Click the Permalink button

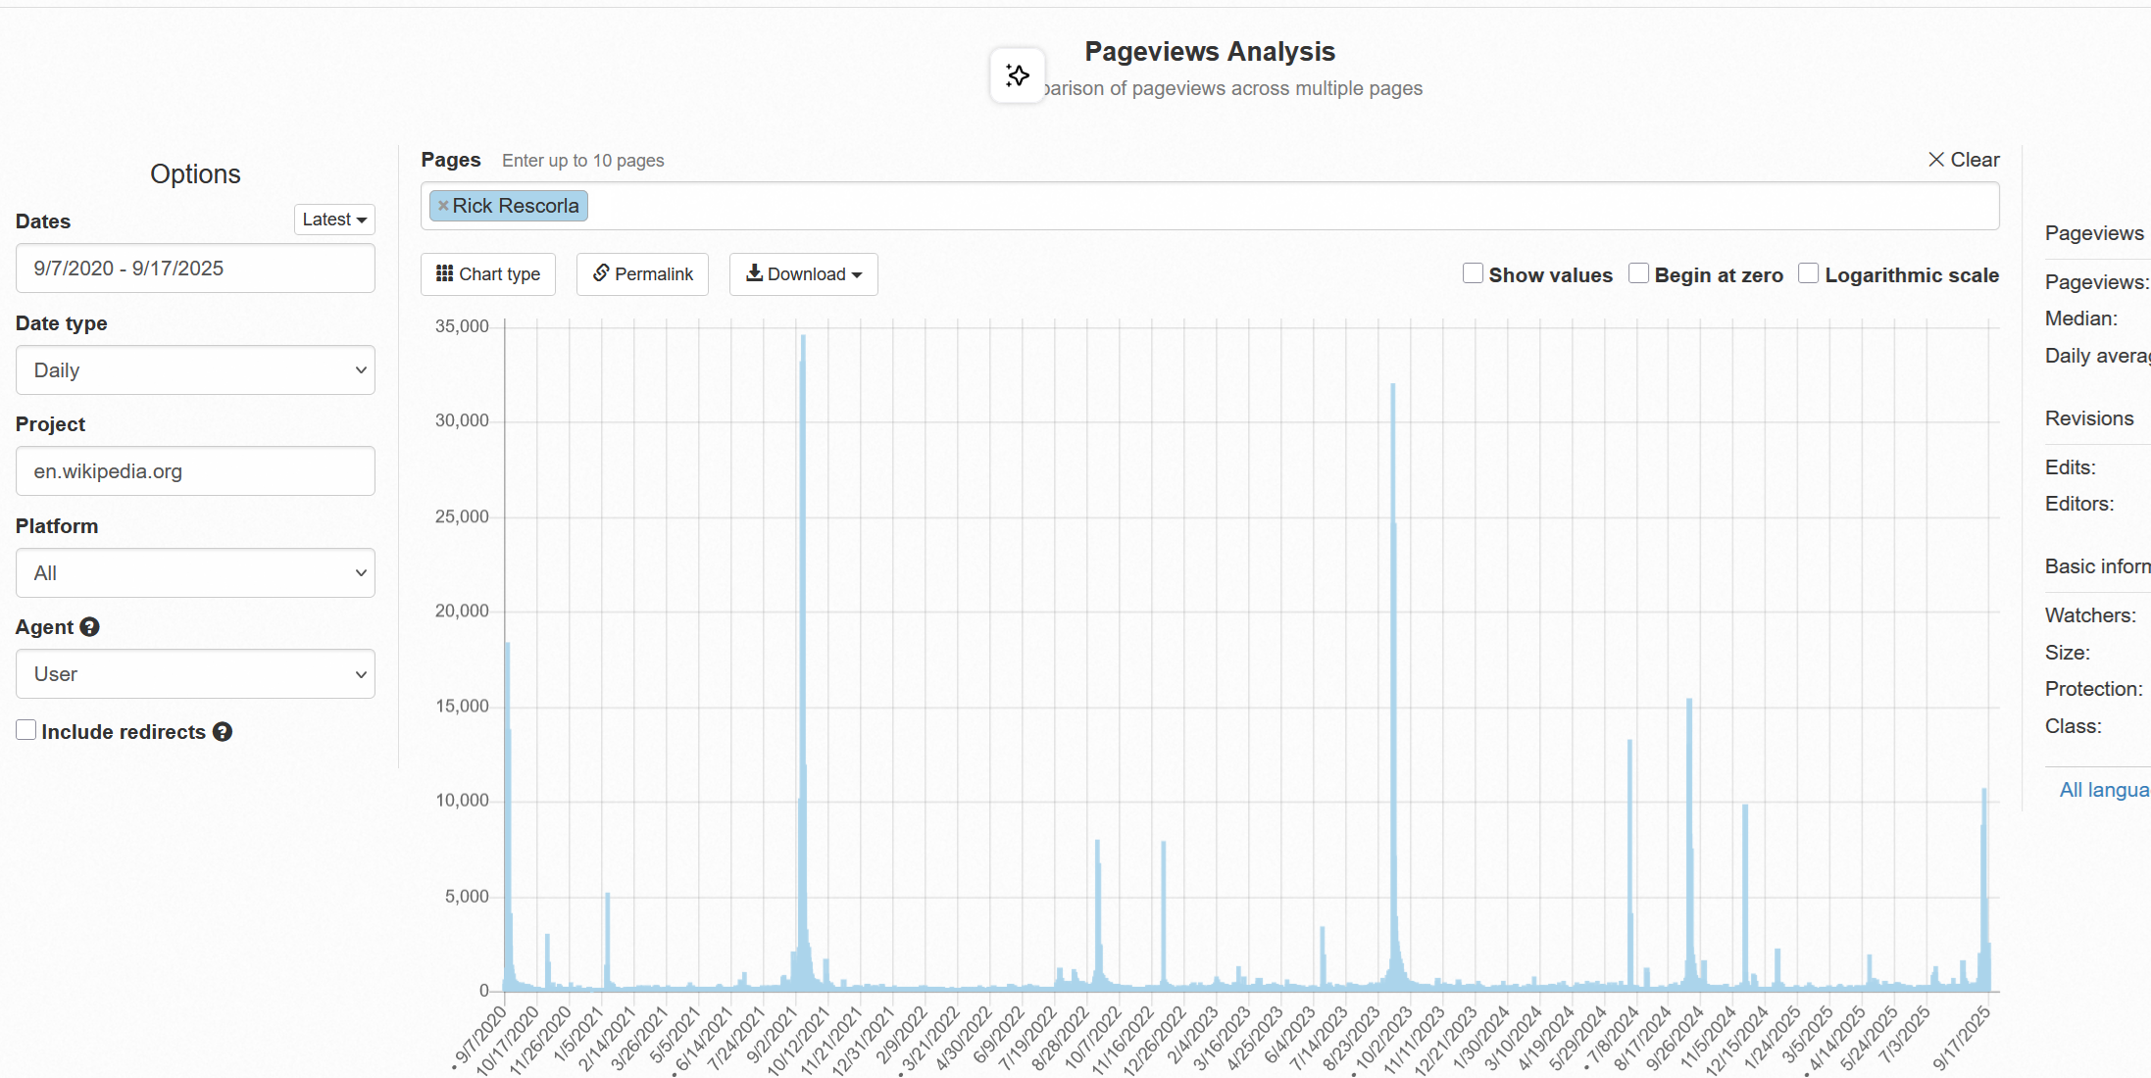coord(643,274)
